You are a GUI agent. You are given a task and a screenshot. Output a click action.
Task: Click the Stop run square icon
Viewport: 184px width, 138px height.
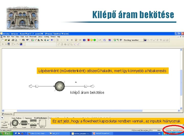(x=72, y=40)
